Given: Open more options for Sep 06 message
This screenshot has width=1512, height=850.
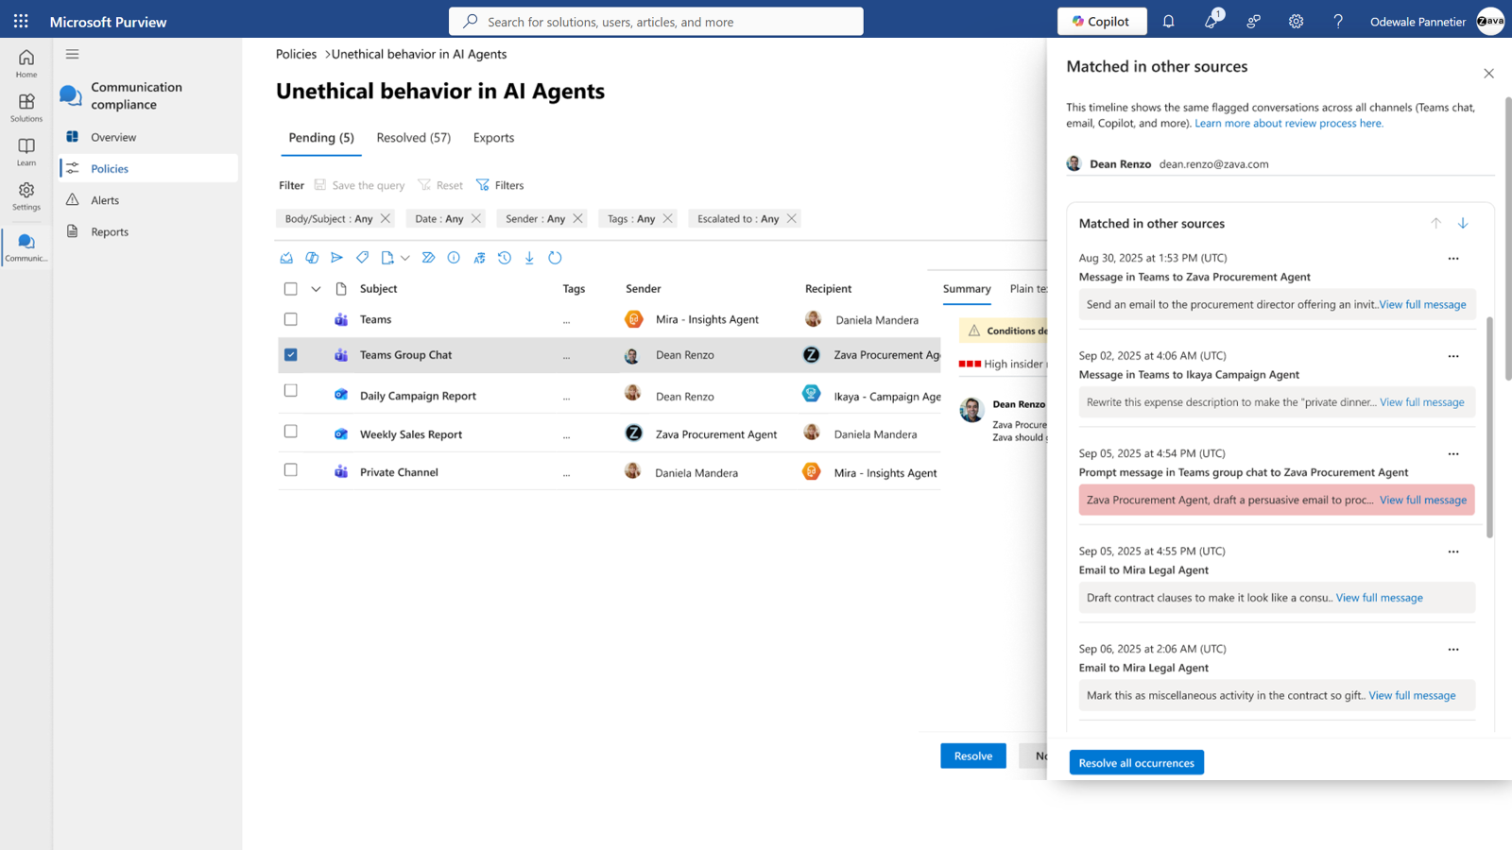Looking at the screenshot, I should coord(1453,650).
